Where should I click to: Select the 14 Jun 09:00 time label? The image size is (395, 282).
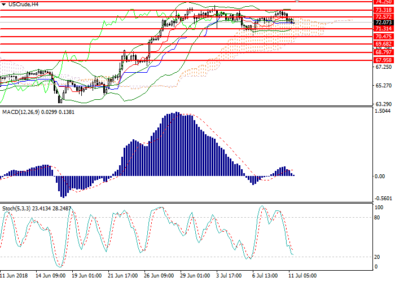click(x=50, y=276)
